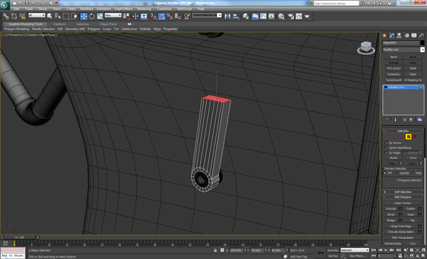Open the Edit Named Selection Sets tool
Image resolution: width=427 pixels, height=259 pixels.
187,16
